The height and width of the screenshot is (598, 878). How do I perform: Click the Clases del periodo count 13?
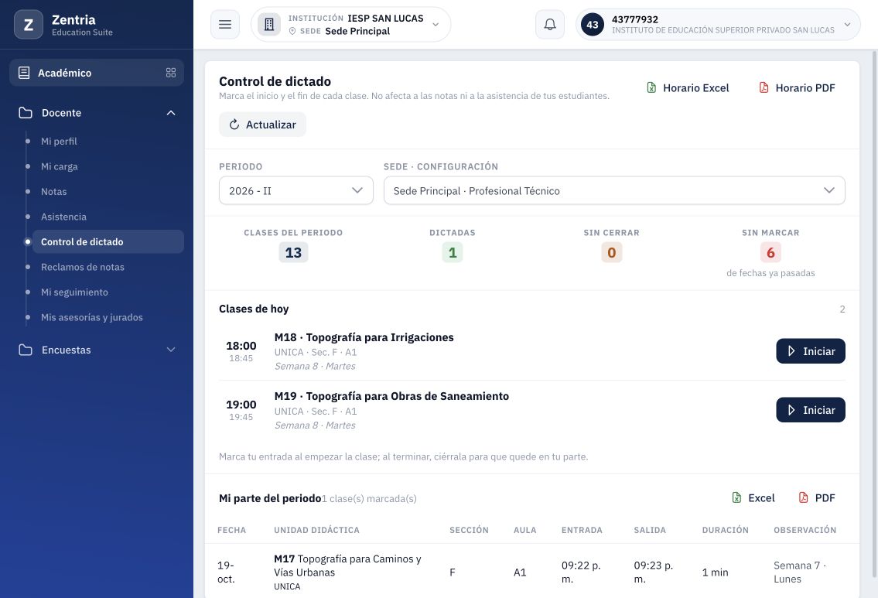point(293,252)
